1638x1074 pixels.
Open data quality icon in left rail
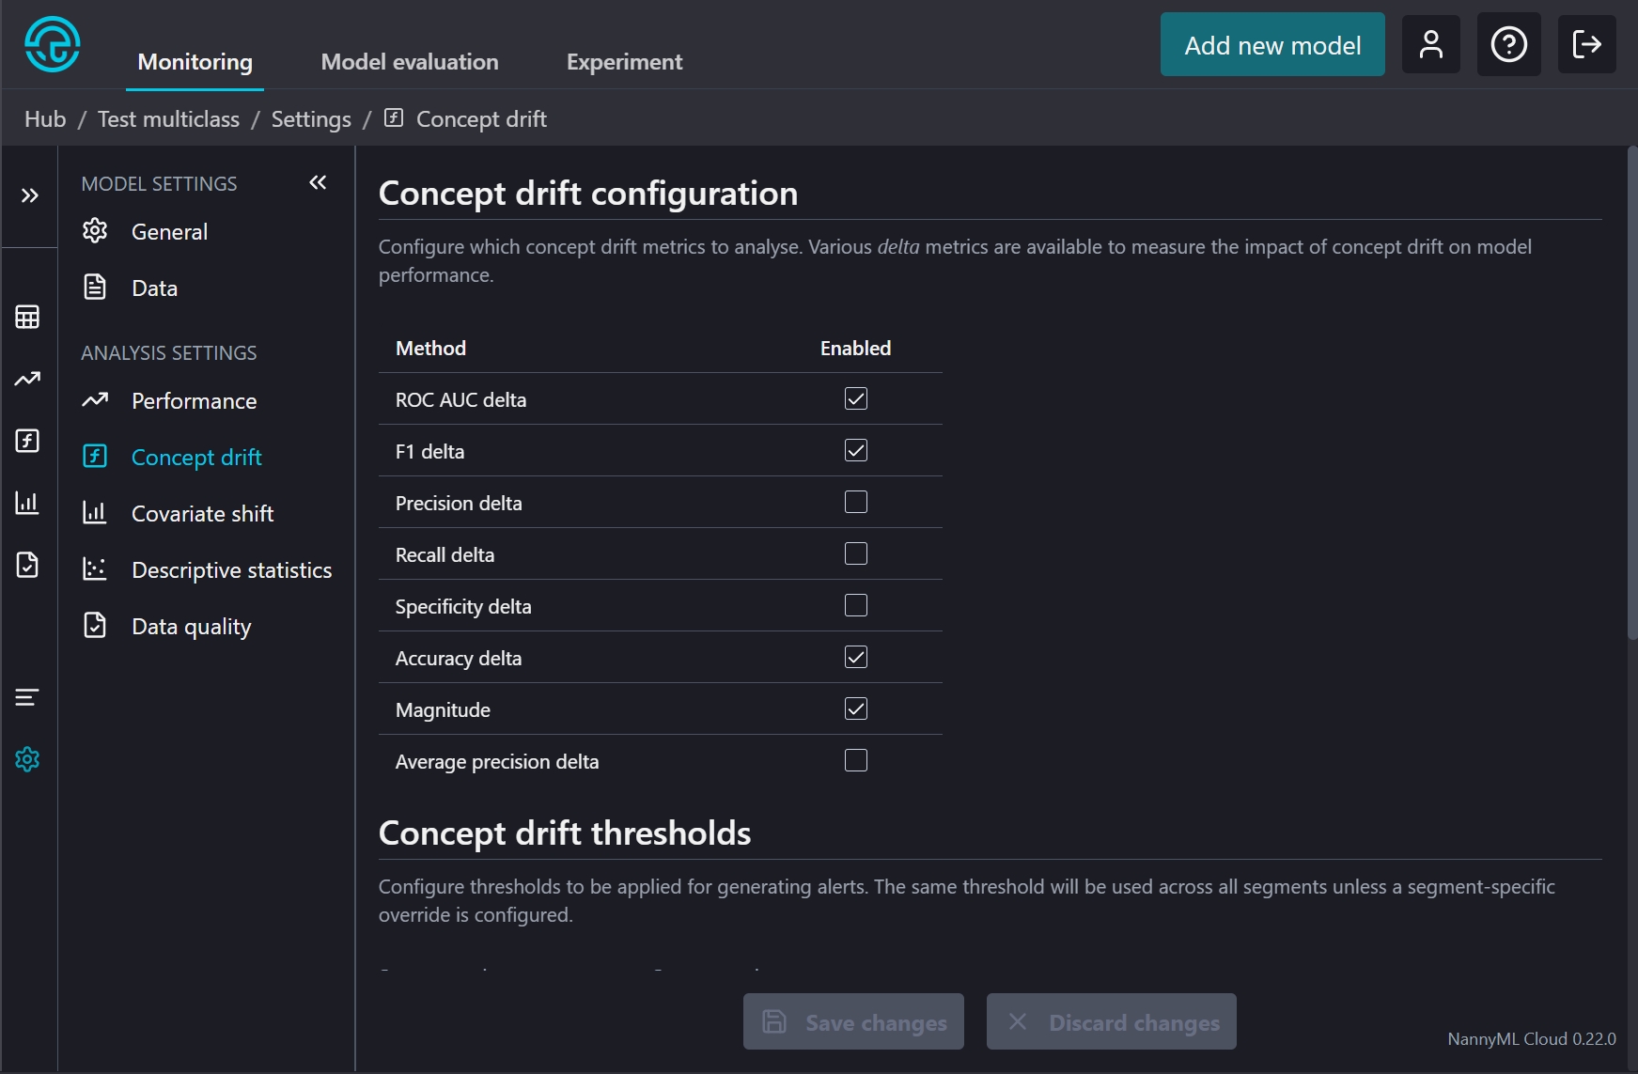click(x=27, y=565)
